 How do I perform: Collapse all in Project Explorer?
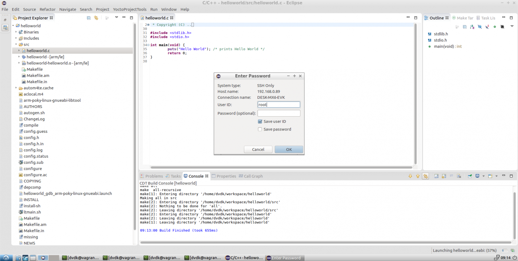(89, 18)
